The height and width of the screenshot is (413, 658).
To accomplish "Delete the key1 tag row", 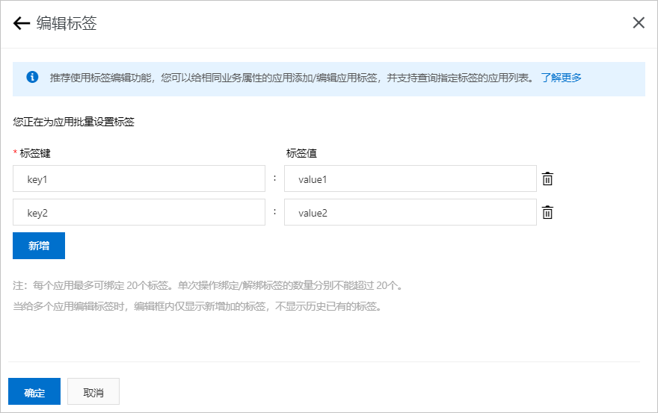I will click(547, 178).
